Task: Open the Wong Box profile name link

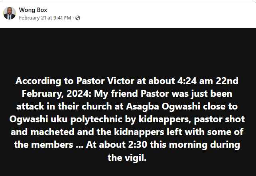Action: 33,10
